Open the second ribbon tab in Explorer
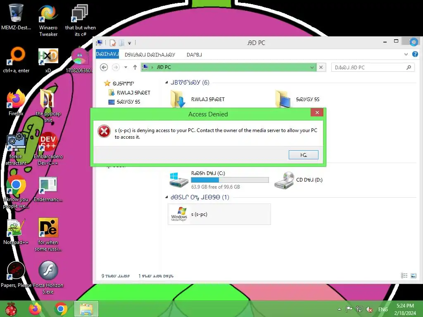Image resolution: width=423 pixels, height=317 pixels. click(150, 55)
